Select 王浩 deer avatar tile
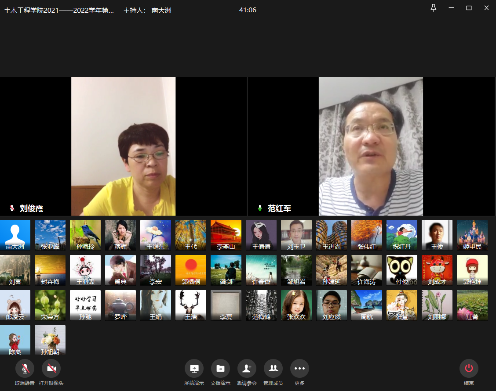 [191, 305]
